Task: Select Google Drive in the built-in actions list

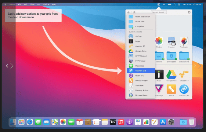Action: click(141, 51)
